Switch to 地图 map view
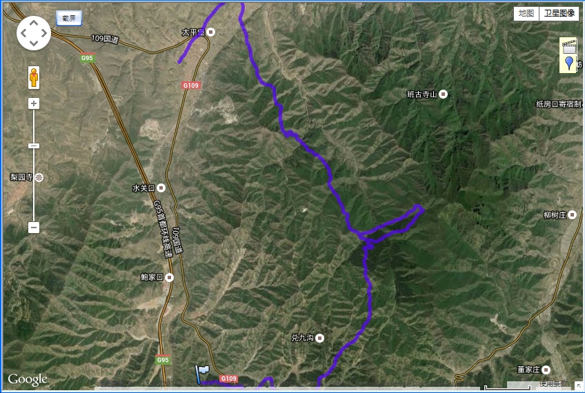 pyautogui.click(x=526, y=13)
